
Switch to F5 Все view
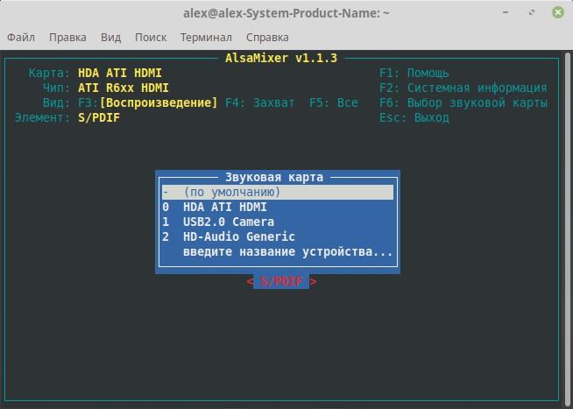pos(334,102)
